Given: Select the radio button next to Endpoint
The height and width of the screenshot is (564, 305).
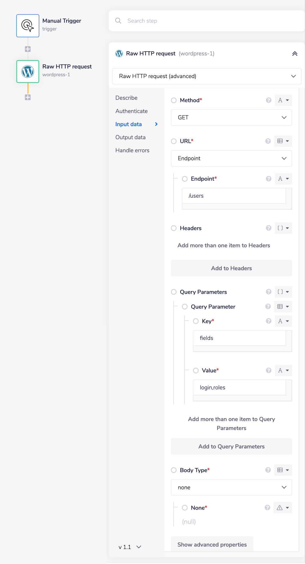Looking at the screenshot, I should point(185,179).
